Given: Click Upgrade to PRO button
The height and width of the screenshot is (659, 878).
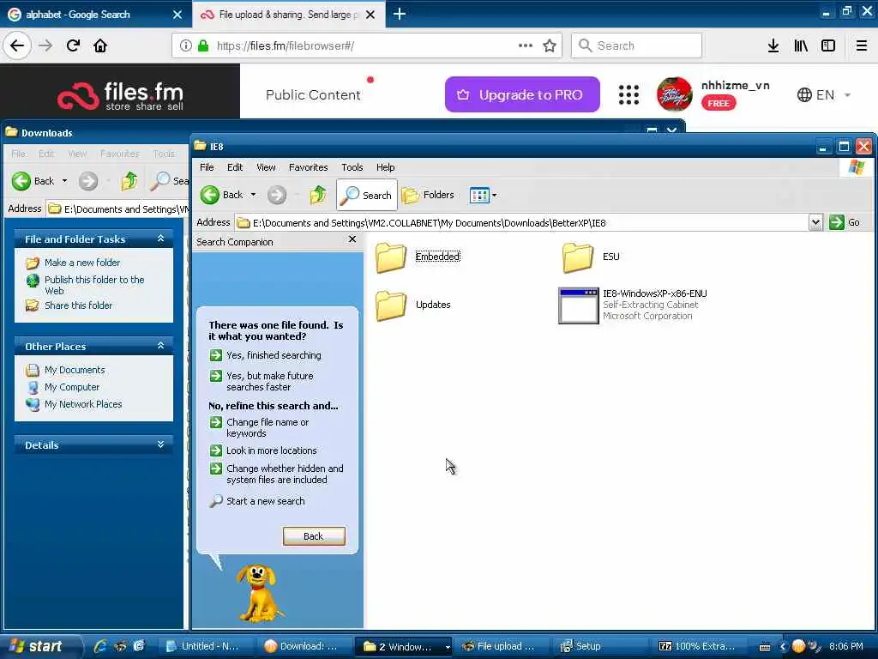Looking at the screenshot, I should (x=522, y=94).
